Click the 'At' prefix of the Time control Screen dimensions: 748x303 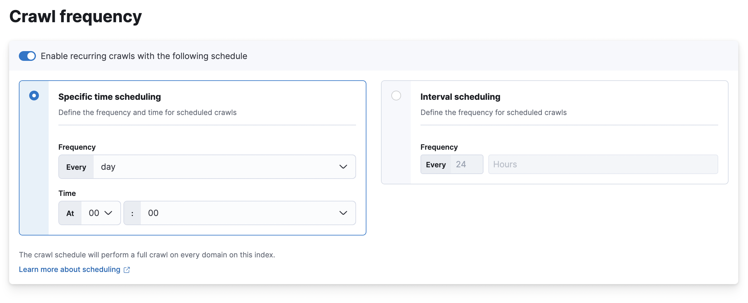click(70, 213)
